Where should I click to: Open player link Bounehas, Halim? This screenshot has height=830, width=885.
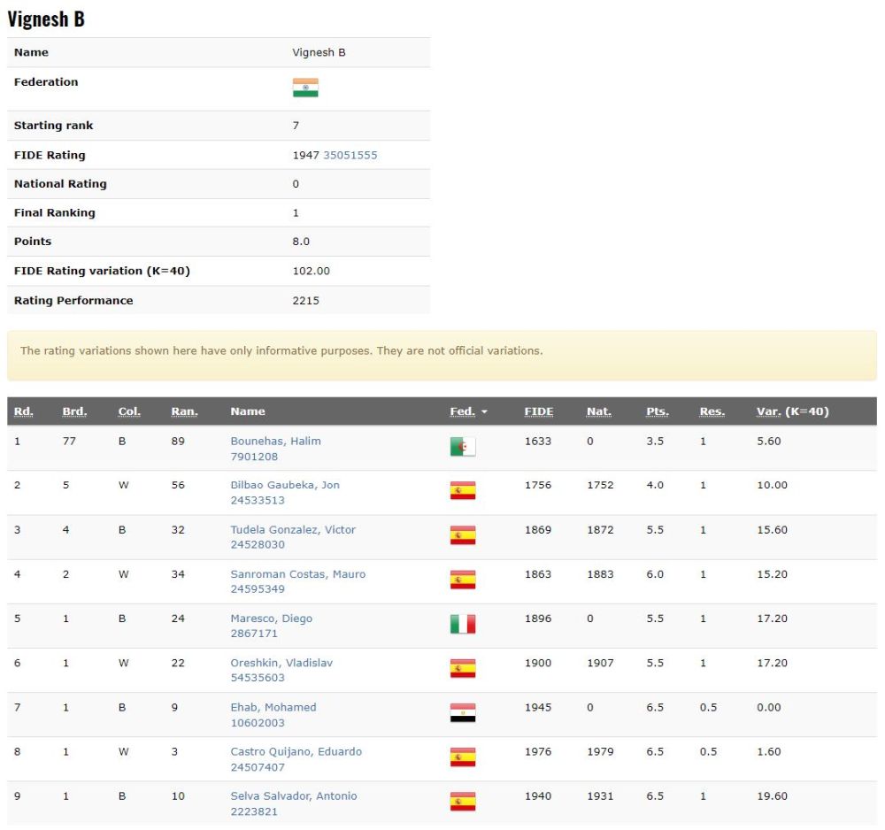pos(275,442)
